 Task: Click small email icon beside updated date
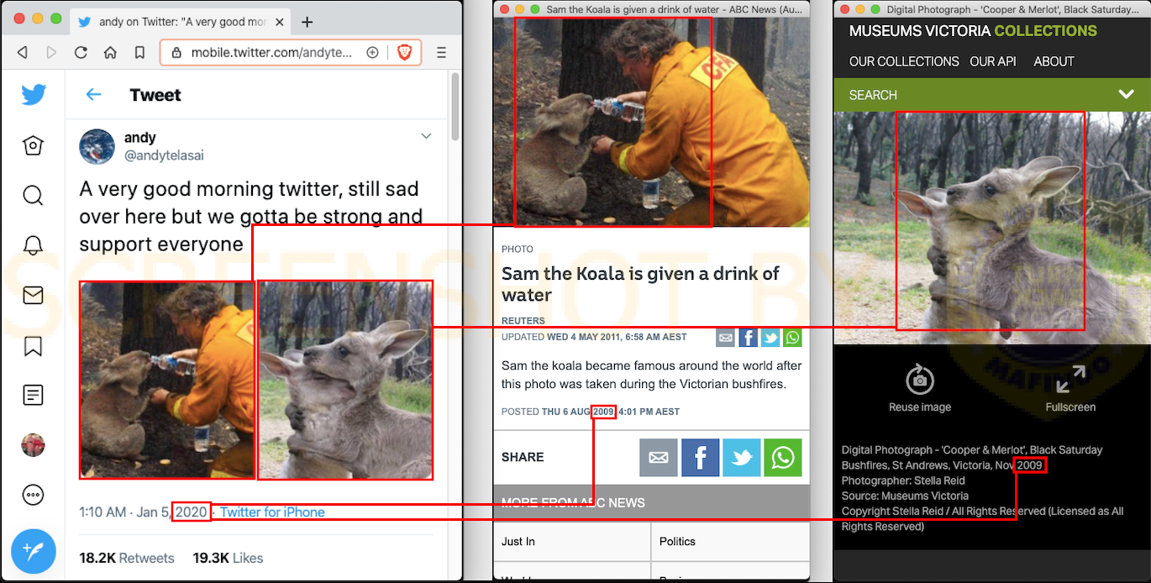pyautogui.click(x=726, y=338)
